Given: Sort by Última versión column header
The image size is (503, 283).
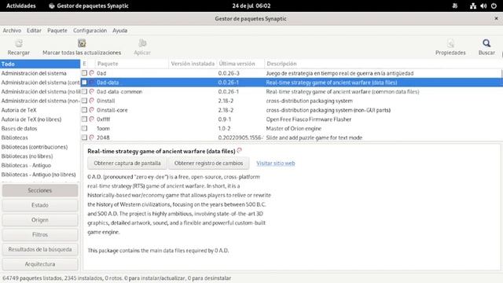Looking at the screenshot, I should pos(240,64).
